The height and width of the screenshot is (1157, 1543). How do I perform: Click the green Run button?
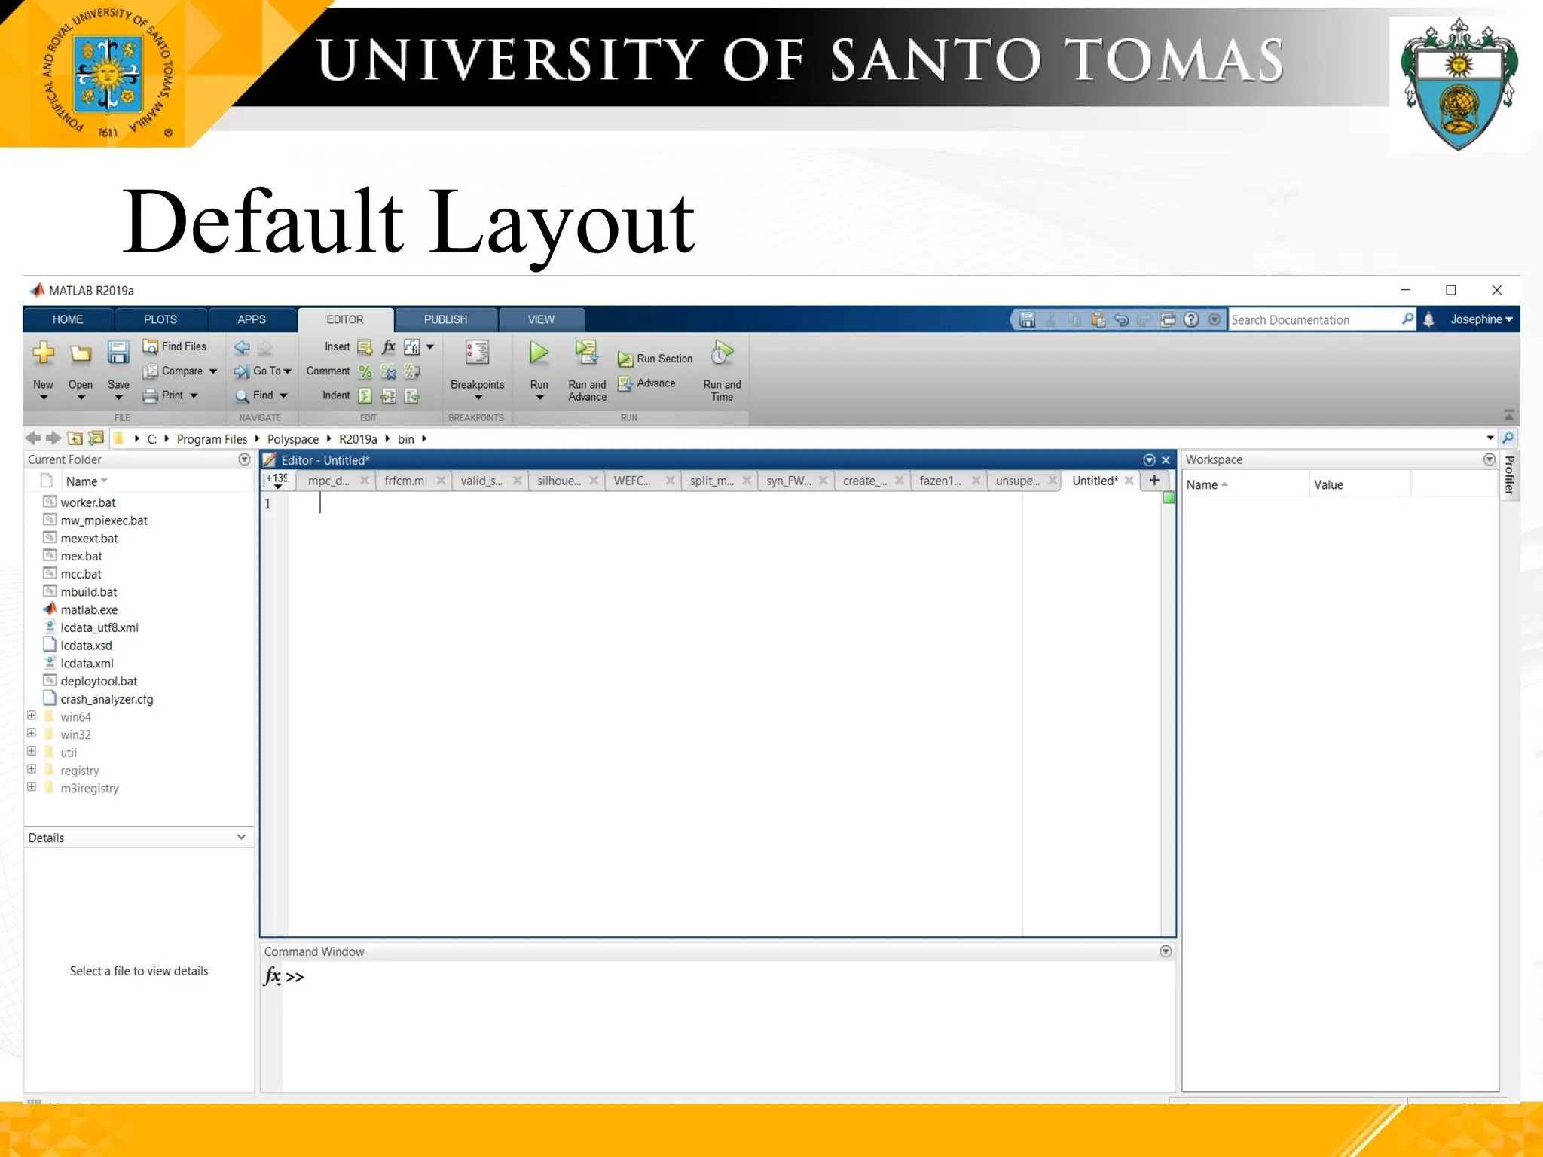click(x=539, y=352)
